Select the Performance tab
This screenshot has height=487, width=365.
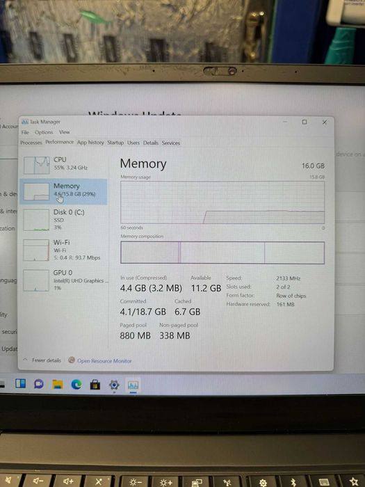coord(60,142)
